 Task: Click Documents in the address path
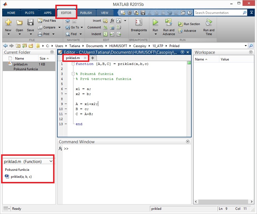pos(95,46)
